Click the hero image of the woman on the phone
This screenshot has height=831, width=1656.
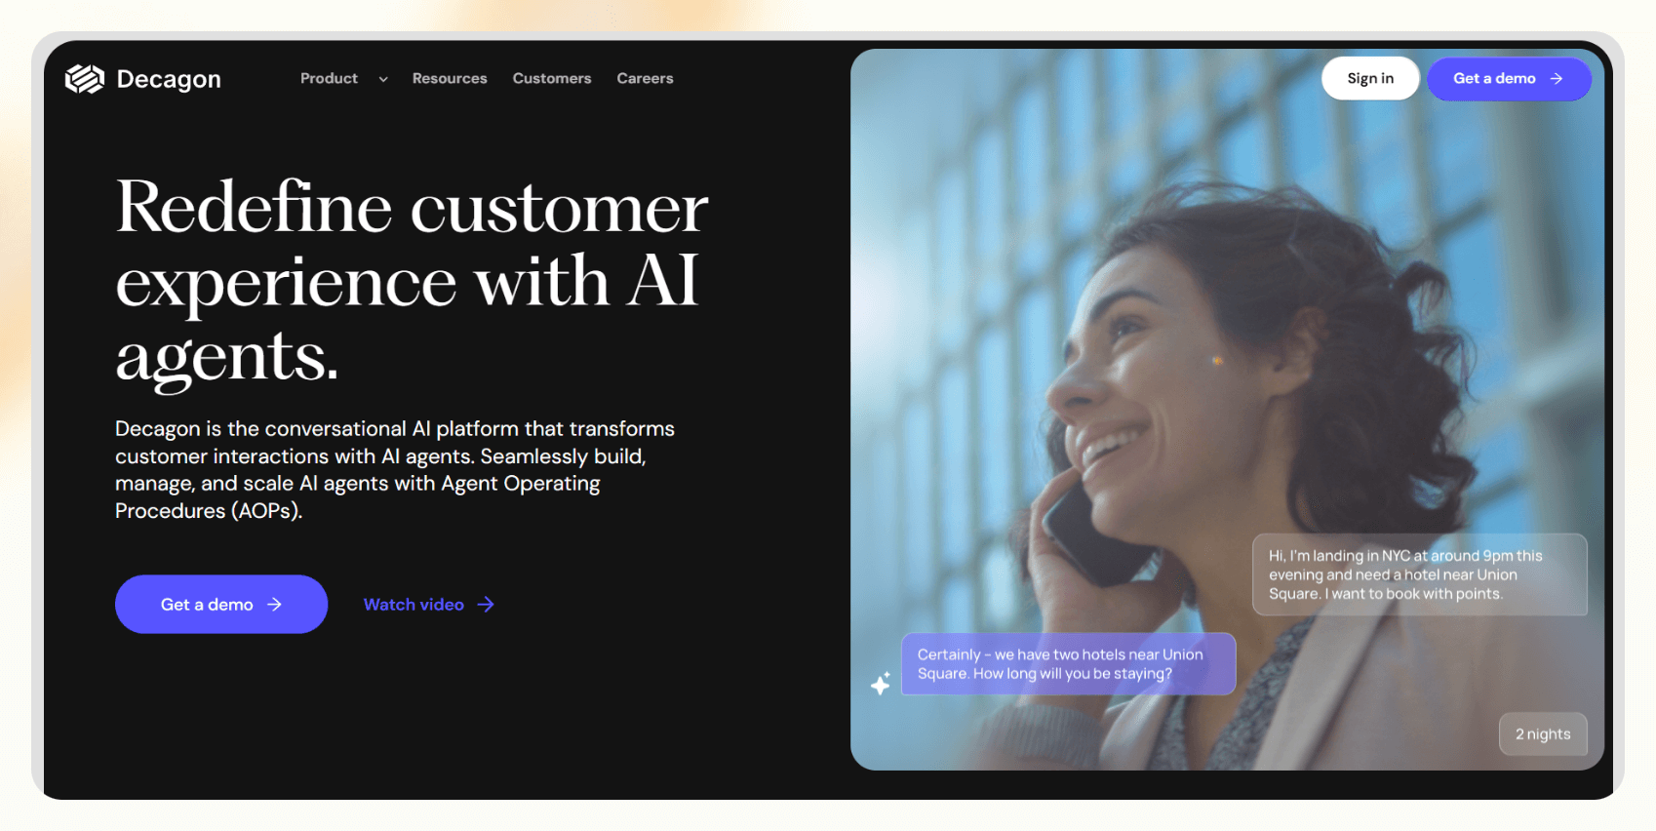[x=1227, y=410]
